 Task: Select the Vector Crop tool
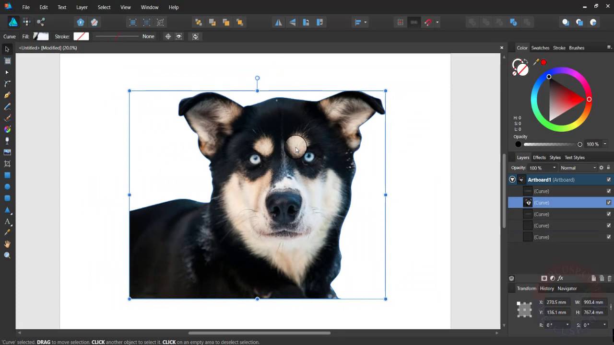point(7,164)
